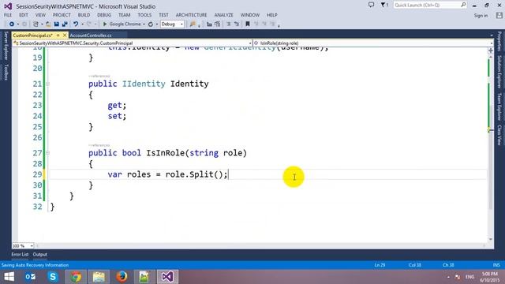Click the Save All toolbar icon
This screenshot has height=284, width=505.
coord(65,24)
